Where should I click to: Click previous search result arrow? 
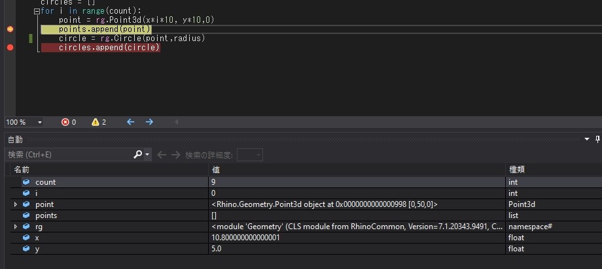coord(162,155)
